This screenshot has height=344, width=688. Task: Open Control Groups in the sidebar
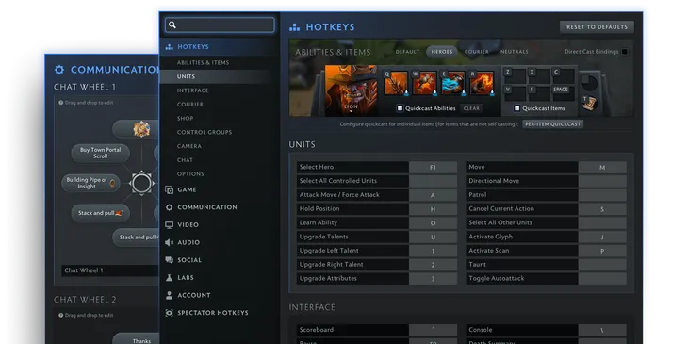205,132
